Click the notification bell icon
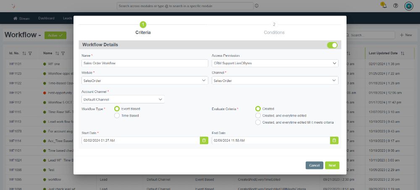 click(x=383, y=6)
